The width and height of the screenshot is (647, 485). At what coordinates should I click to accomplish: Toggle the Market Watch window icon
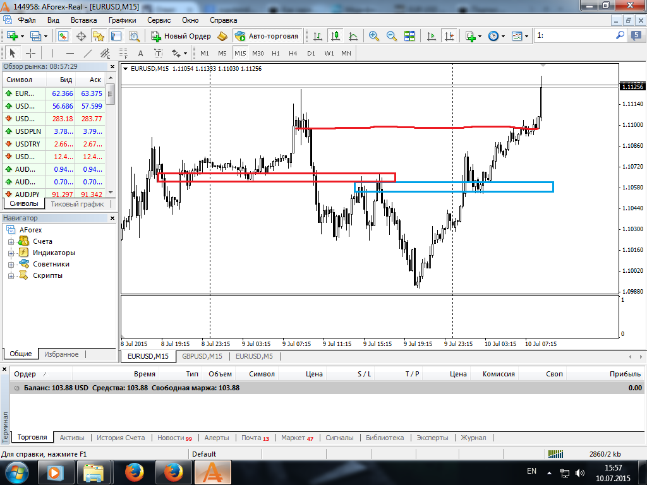pyautogui.click(x=63, y=36)
